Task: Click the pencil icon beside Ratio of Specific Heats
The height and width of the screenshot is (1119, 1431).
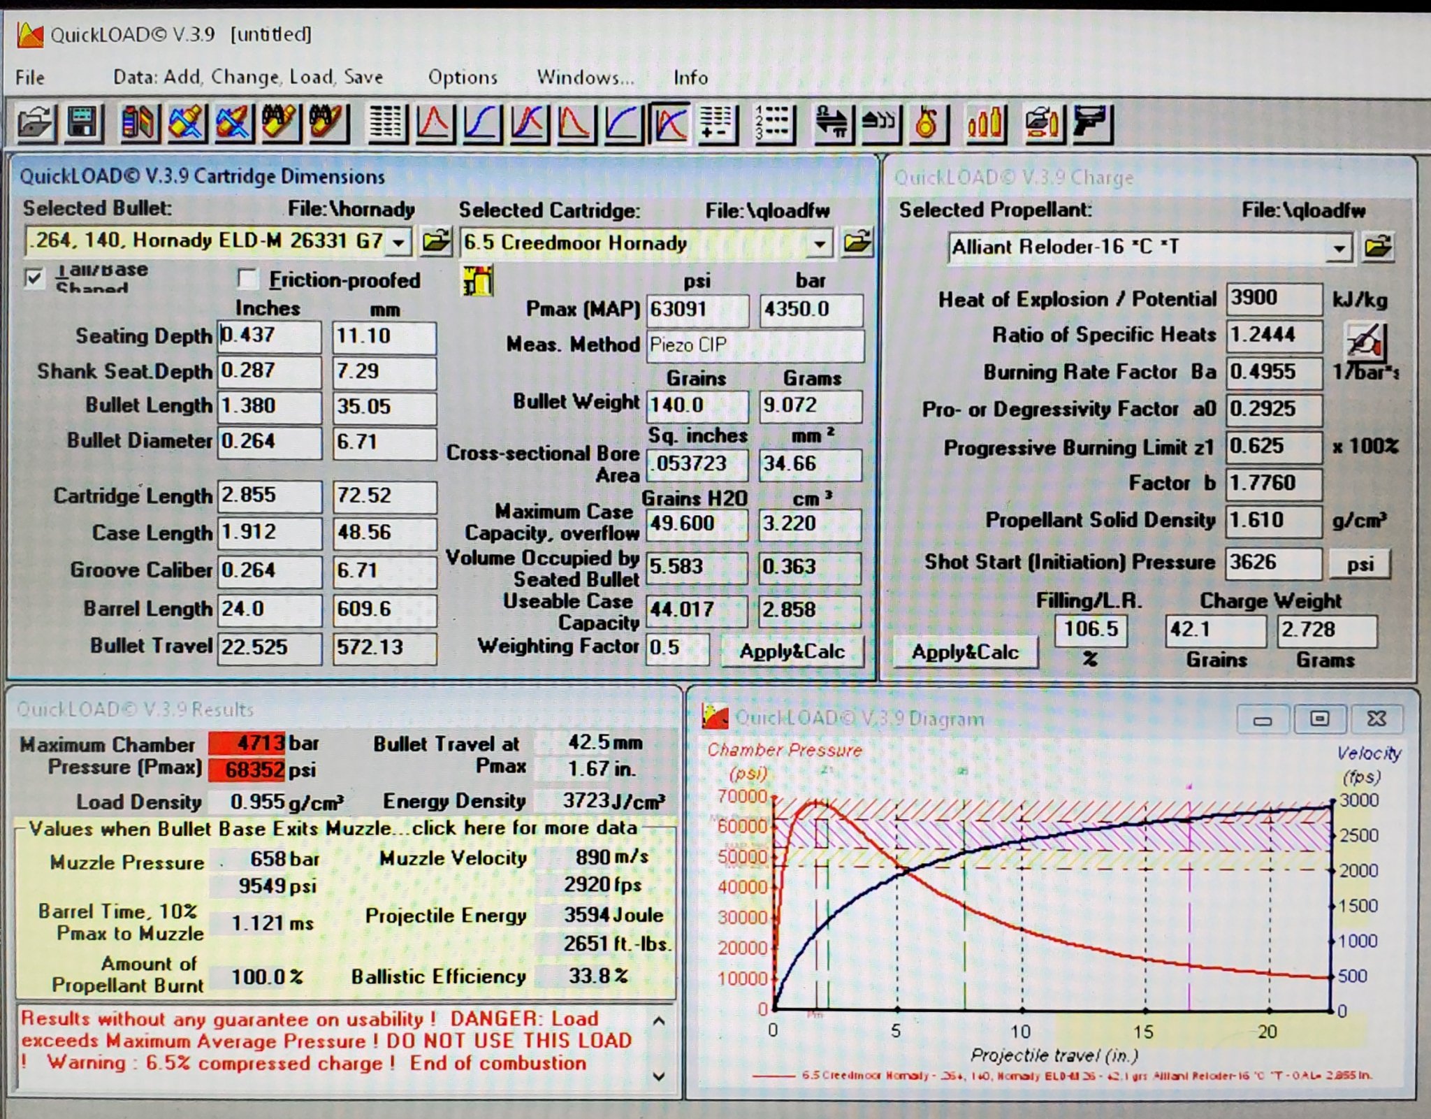Action: point(1365,342)
